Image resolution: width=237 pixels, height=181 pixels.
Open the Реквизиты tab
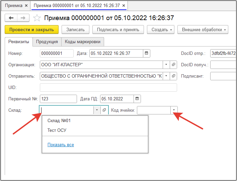[19, 42]
